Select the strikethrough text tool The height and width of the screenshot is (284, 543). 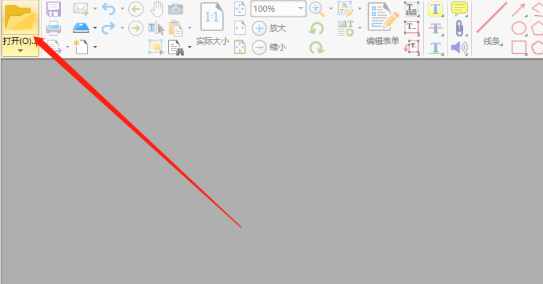click(x=435, y=28)
